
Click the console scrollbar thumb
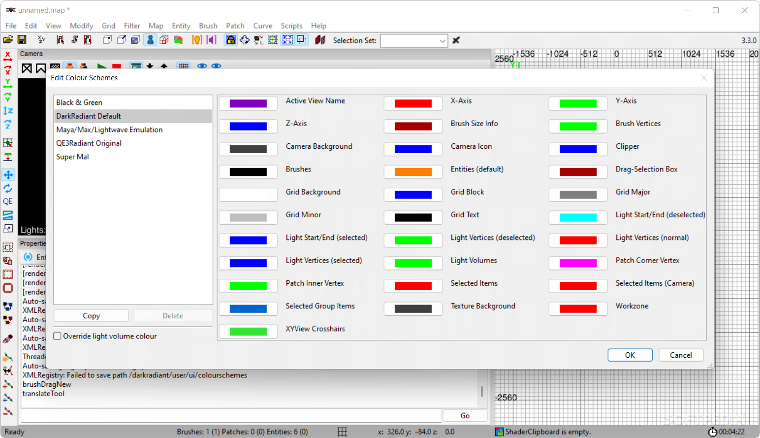pyautogui.click(x=482, y=391)
